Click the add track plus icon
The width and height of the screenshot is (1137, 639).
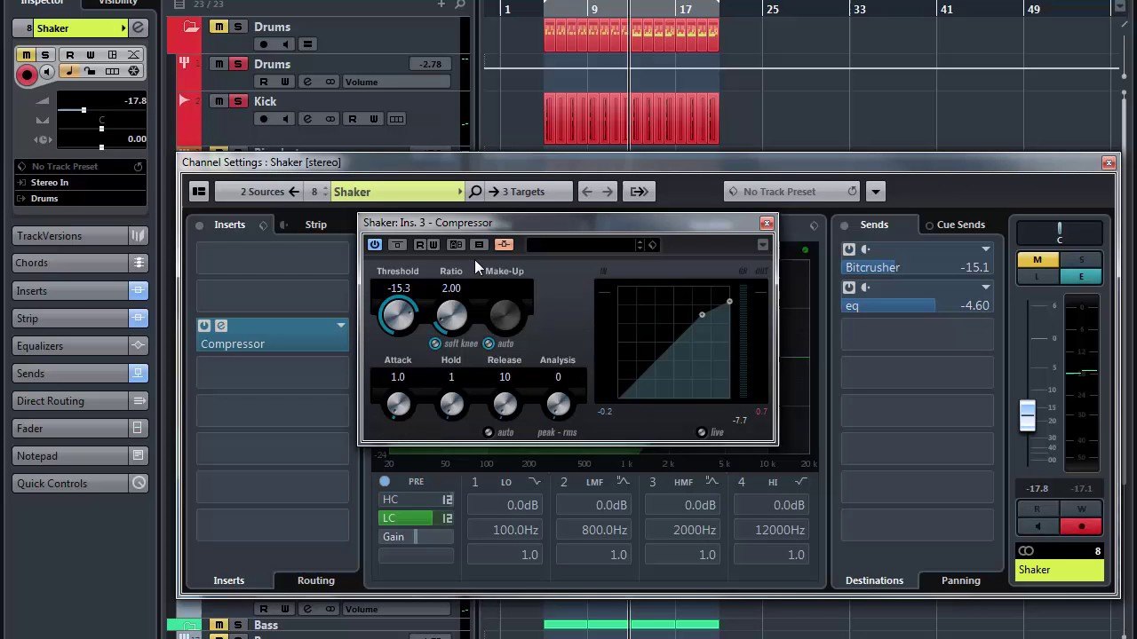441,4
